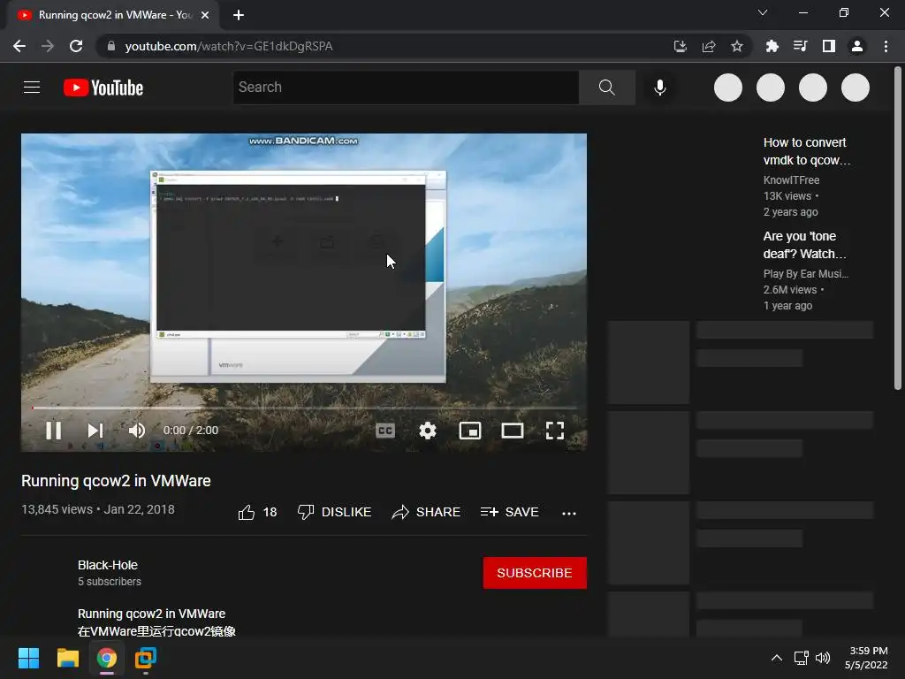Screen dimensions: 905x679
Task: Click the video progress bar
Action: (304, 408)
